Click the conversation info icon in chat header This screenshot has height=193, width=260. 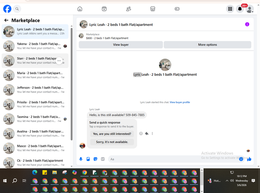coord(247,24)
